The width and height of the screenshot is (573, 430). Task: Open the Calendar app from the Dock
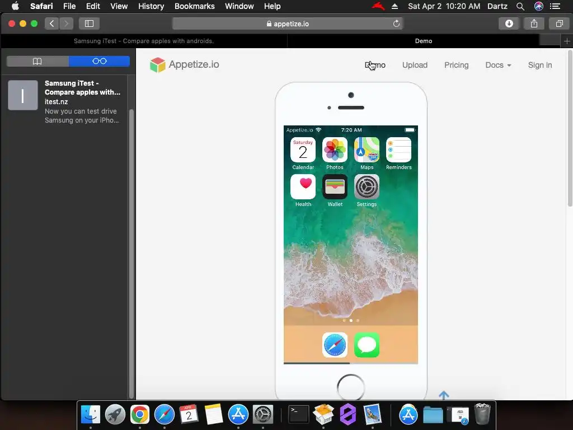189,415
